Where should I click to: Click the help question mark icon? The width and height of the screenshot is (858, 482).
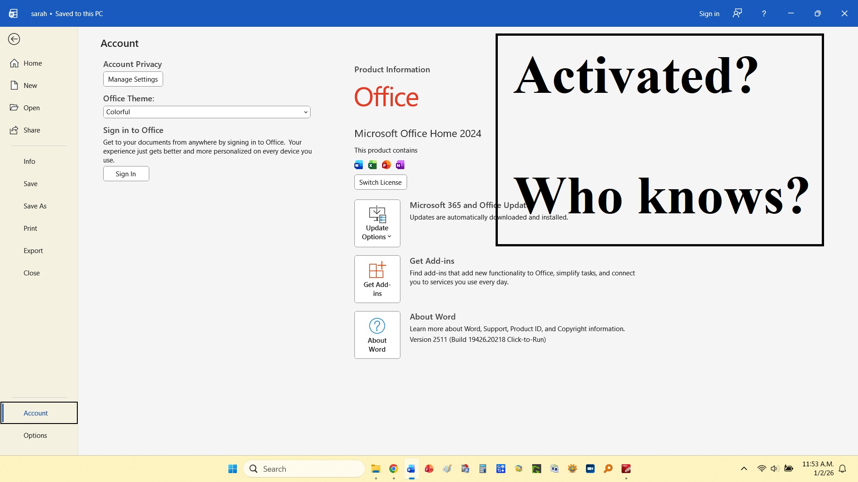coord(764,13)
